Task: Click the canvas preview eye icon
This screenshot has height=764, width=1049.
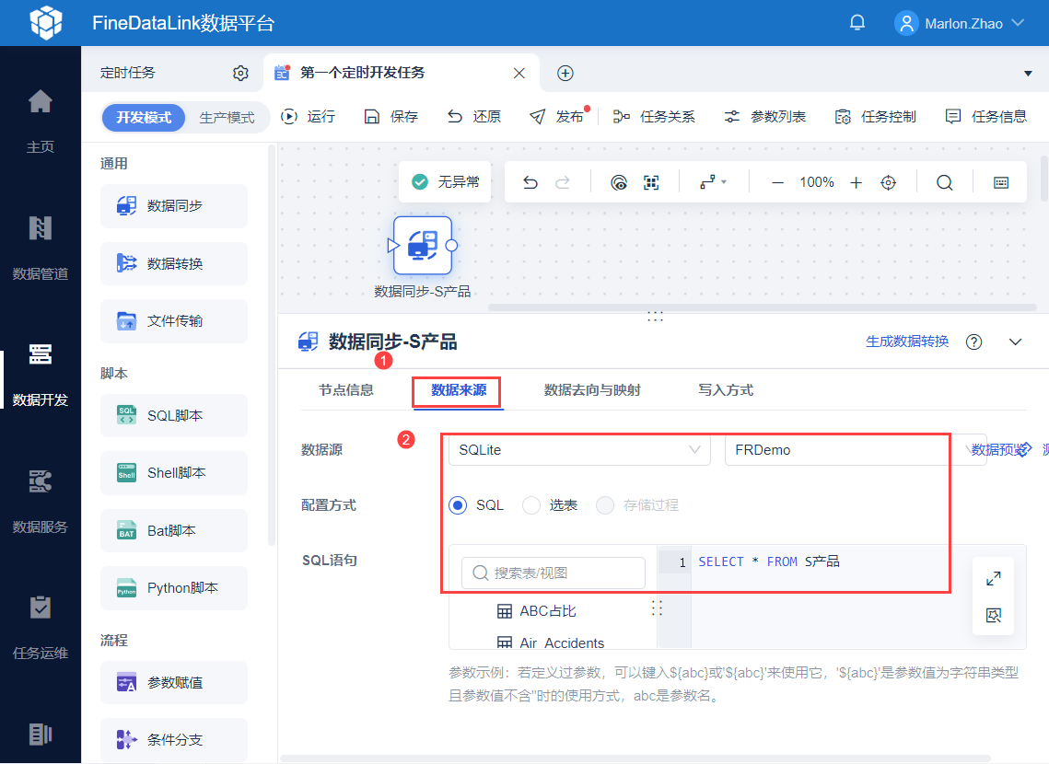Action: (619, 182)
